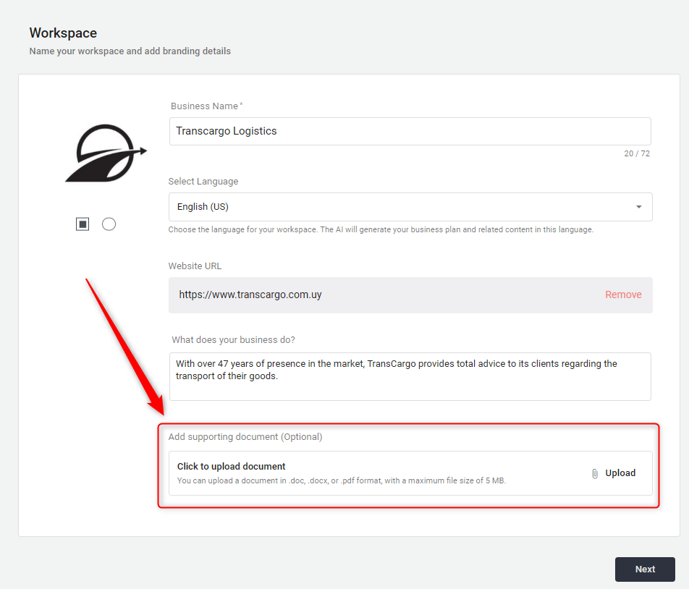This screenshot has height=589, width=689.
Task: Click the language helper text below dropdown
Action: click(381, 229)
